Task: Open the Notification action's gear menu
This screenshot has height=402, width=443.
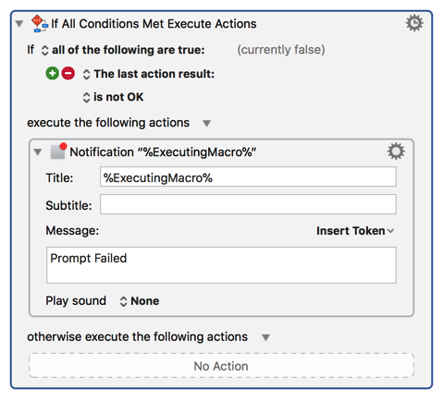Action: (396, 152)
